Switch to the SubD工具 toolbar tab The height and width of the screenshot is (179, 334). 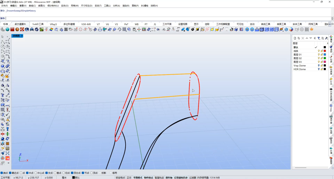click(x=38, y=24)
